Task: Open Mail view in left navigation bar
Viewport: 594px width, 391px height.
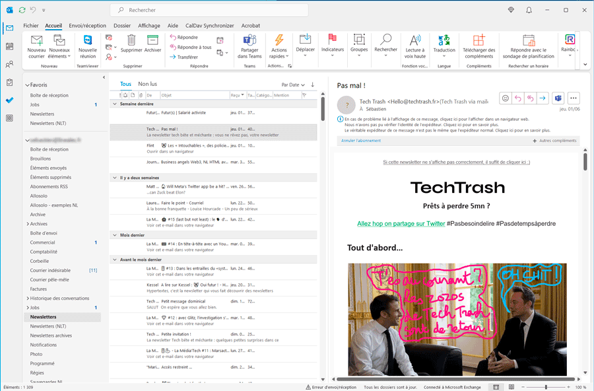Action: [x=9, y=28]
